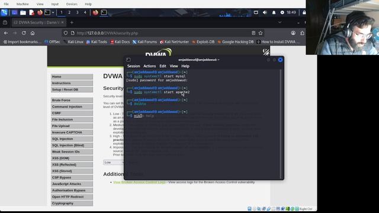379x213 pixels.
Task: Open the terminal Actions menu
Action: point(150,66)
